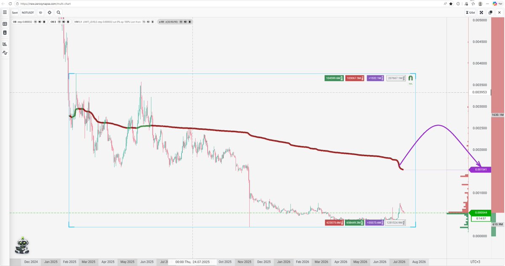Viewport: 505px width, 266px height.
Task: Click the browser bookmark star
Action: (451, 4)
